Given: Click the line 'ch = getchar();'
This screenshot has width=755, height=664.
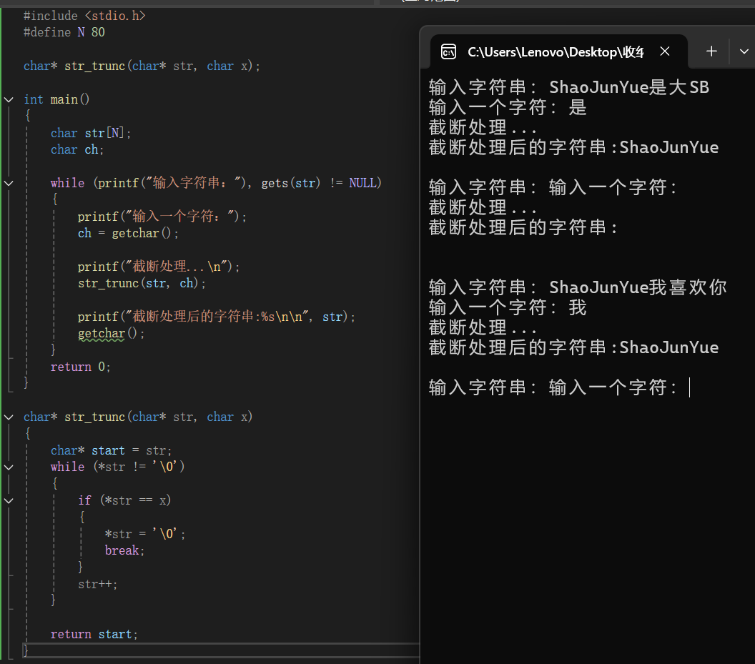Looking at the screenshot, I should [x=128, y=233].
